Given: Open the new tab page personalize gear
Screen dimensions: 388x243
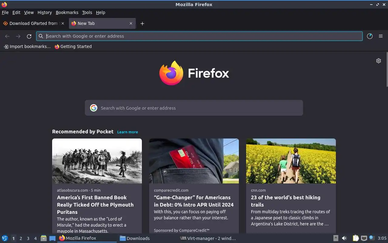Looking at the screenshot, I should [x=379, y=61].
